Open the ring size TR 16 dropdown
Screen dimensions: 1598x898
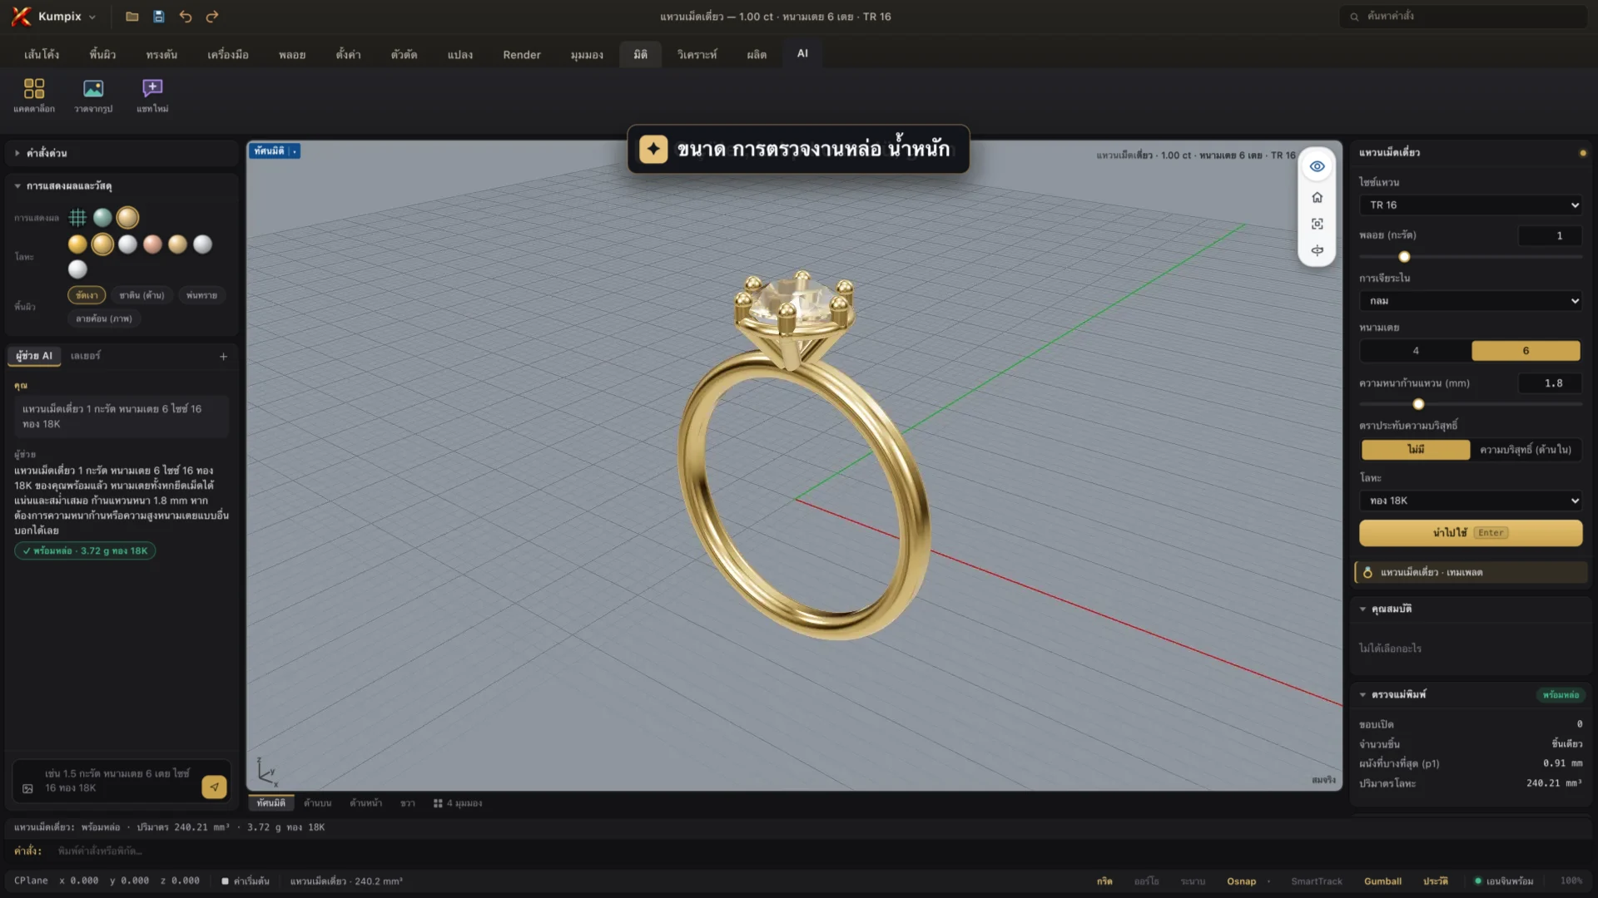tap(1471, 205)
